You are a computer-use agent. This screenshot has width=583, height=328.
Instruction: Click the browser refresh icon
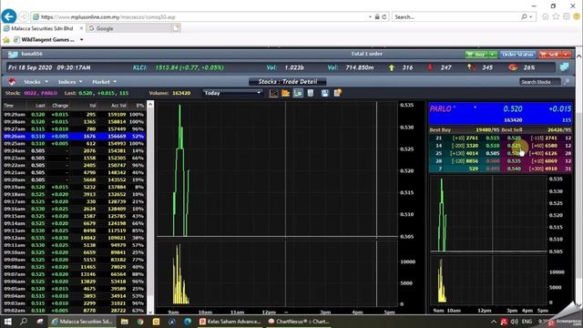pyautogui.click(x=384, y=17)
